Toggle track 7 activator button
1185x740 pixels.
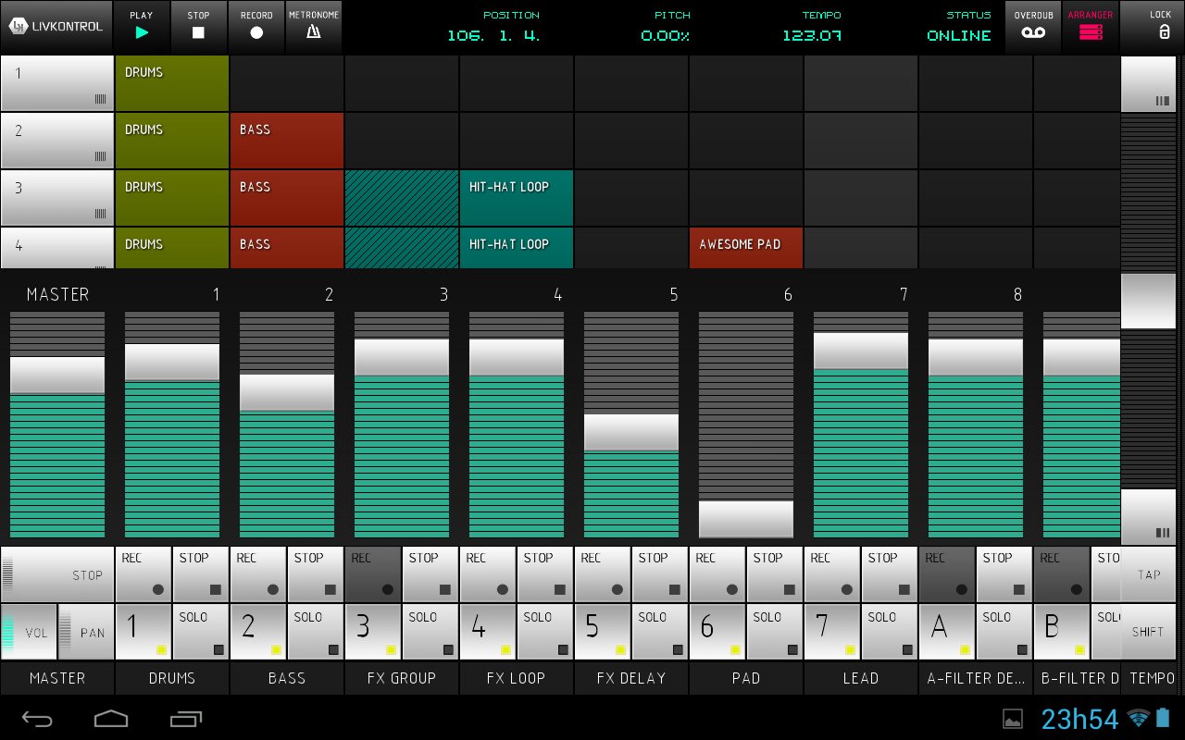(832, 631)
